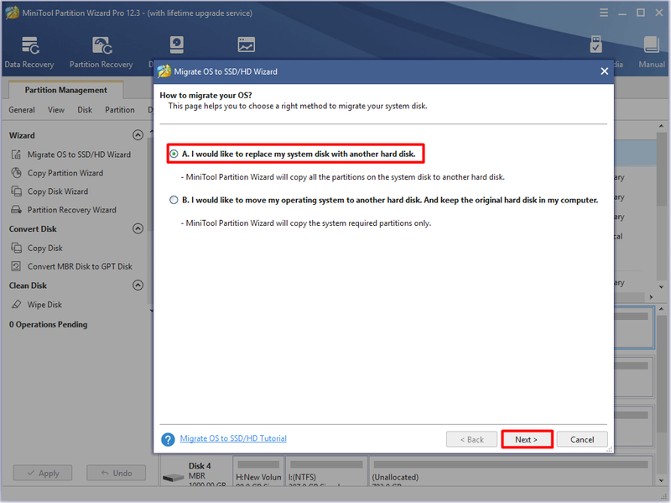Screen dimensions: 671x503
Task: Select the I:(NTFS) partition block
Action: (x=326, y=471)
